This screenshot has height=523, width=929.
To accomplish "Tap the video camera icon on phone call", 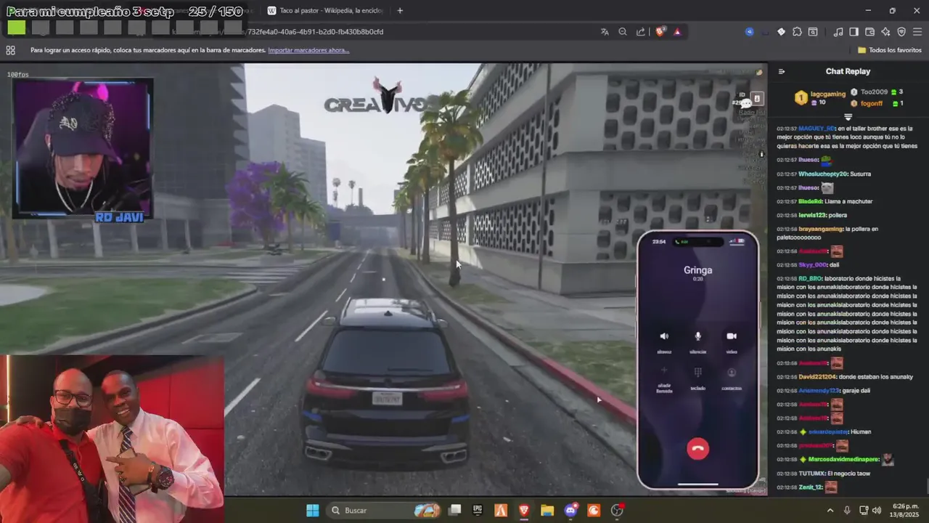I will (x=732, y=336).
